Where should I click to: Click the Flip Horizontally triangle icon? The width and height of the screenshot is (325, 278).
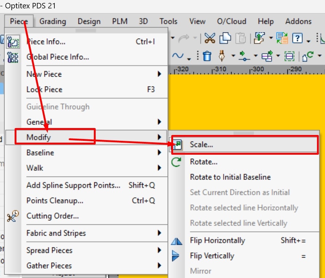click(x=176, y=241)
